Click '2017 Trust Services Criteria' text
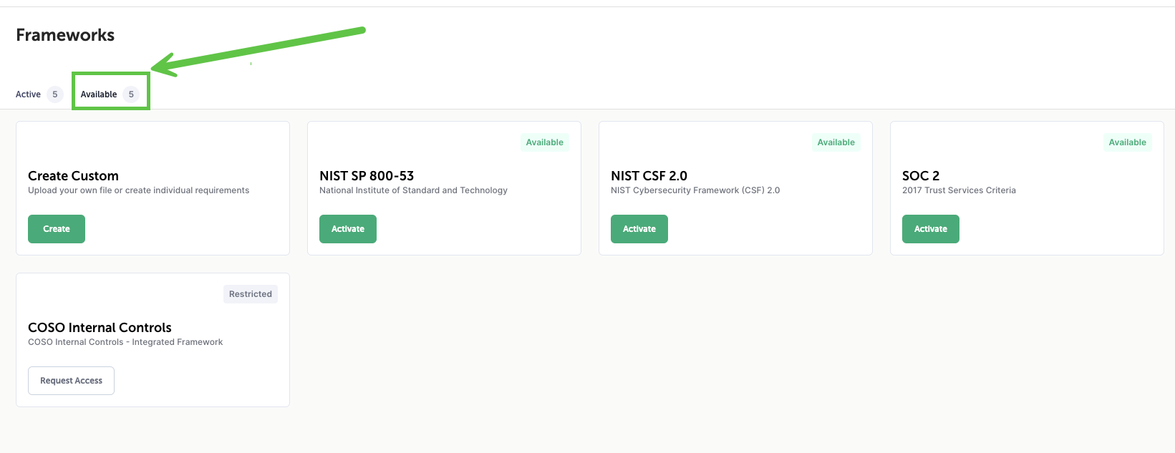Image resolution: width=1175 pixels, height=453 pixels. (959, 190)
